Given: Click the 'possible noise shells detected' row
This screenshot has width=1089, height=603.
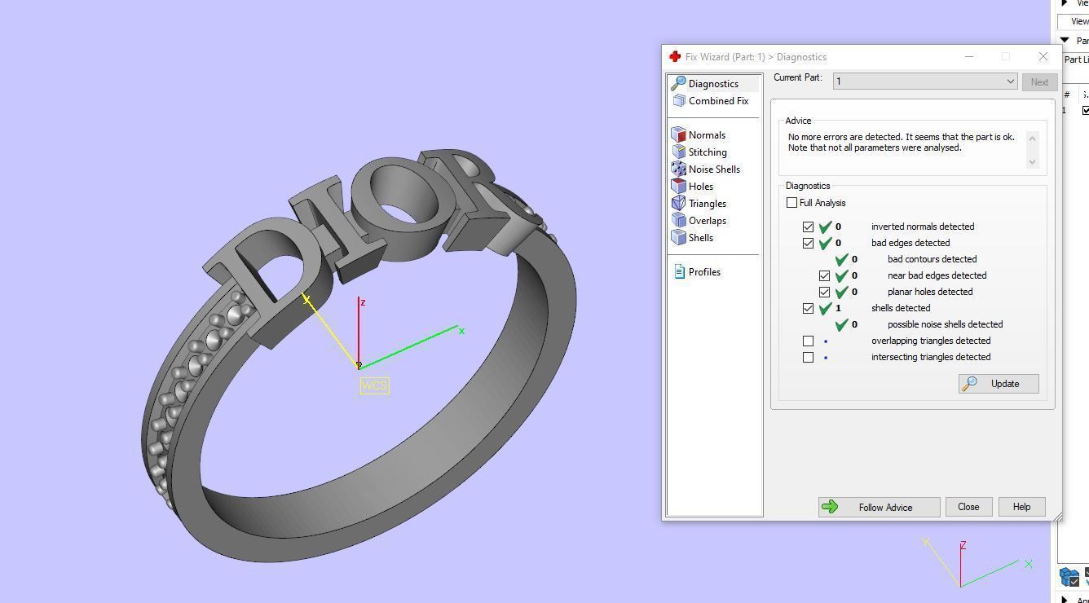Looking at the screenshot, I should [x=919, y=324].
